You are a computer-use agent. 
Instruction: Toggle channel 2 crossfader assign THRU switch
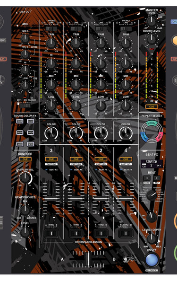pyautogui.click(x=101, y=233)
